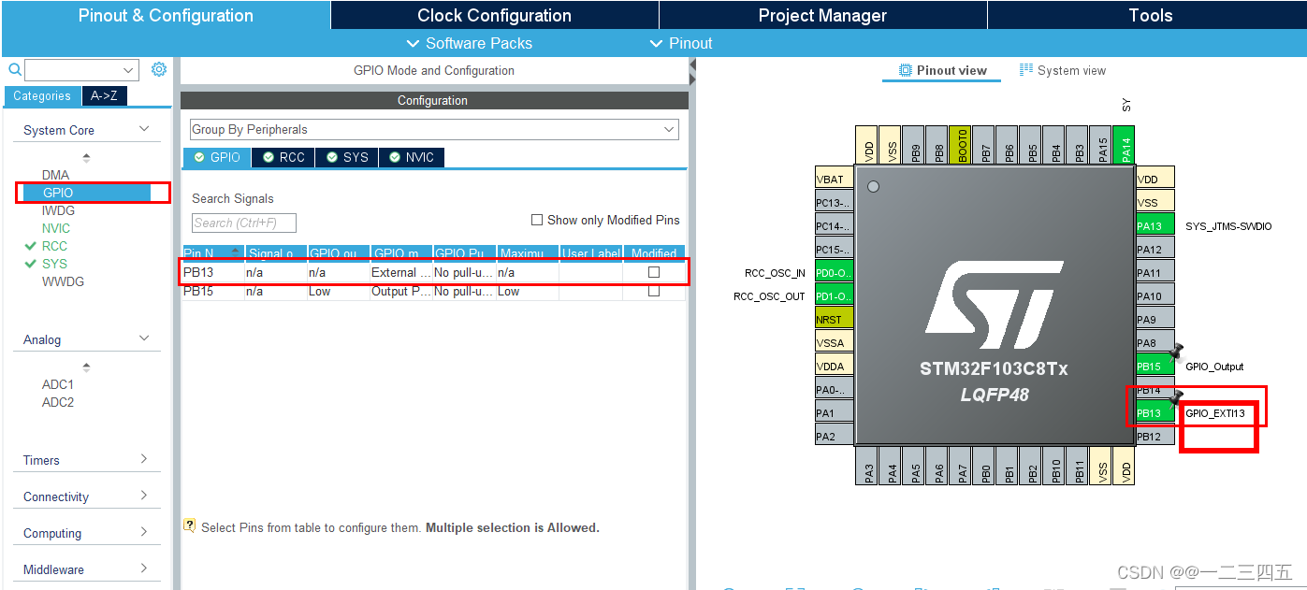Click the BOOT0 pin on the chip
This screenshot has width=1307, height=590.
(x=962, y=145)
